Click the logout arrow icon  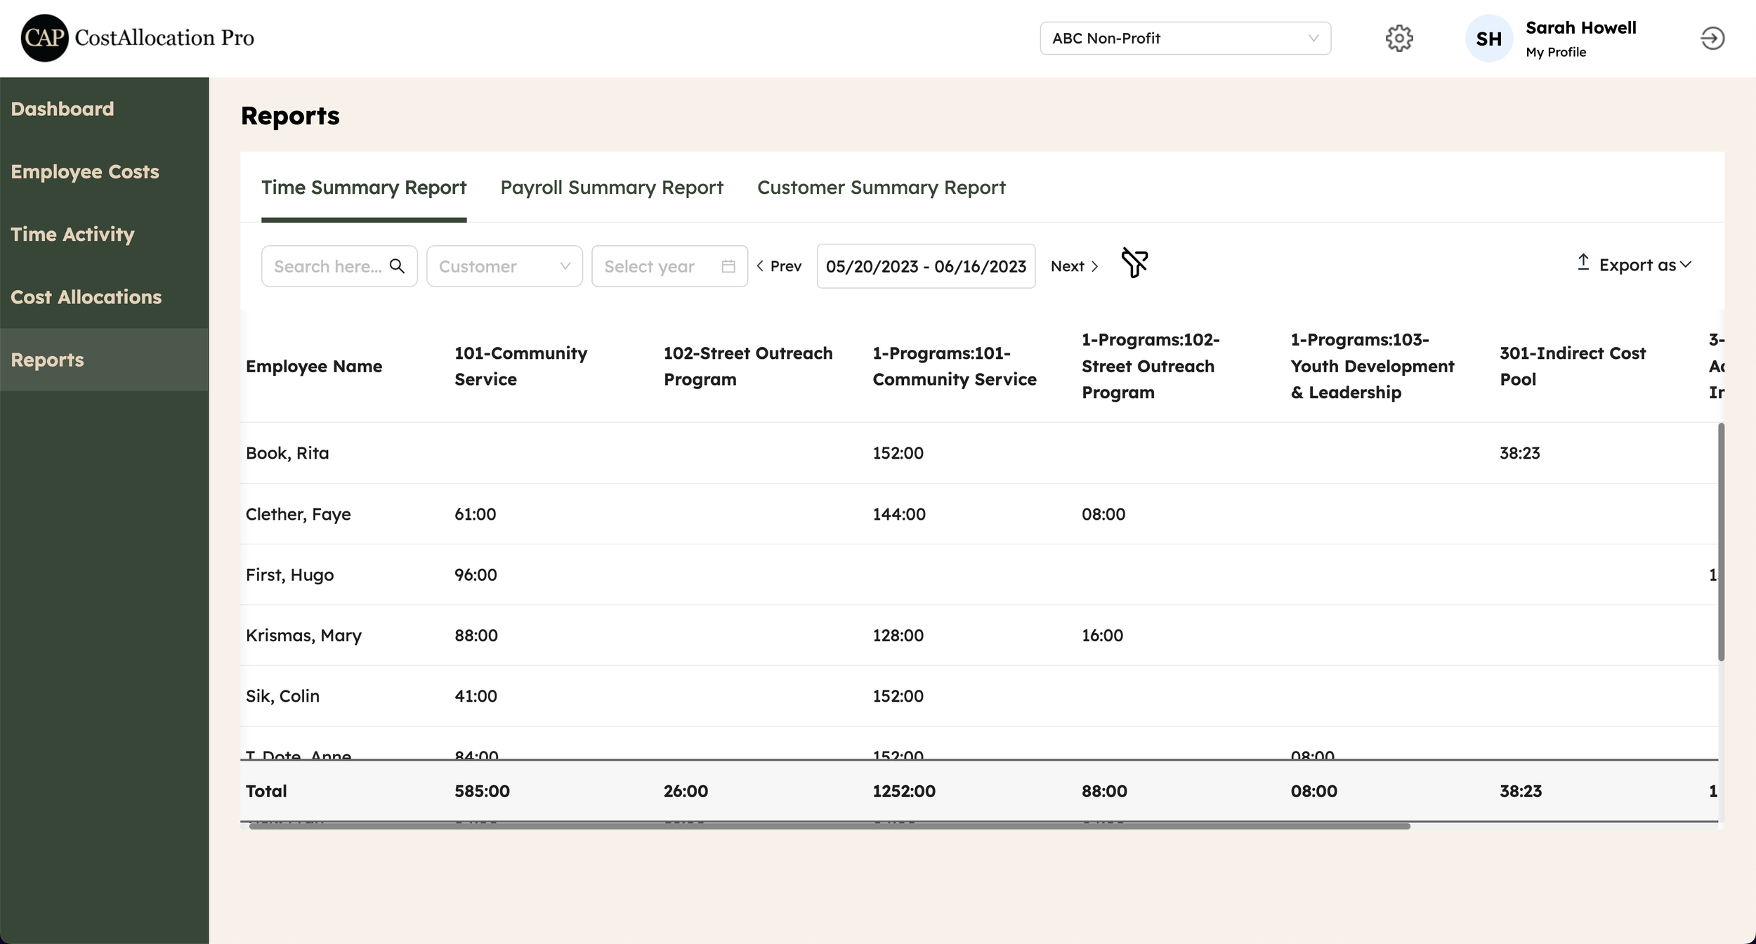click(x=1712, y=39)
